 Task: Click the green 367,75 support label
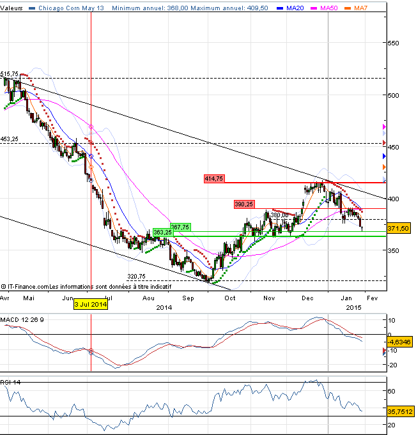(x=180, y=227)
